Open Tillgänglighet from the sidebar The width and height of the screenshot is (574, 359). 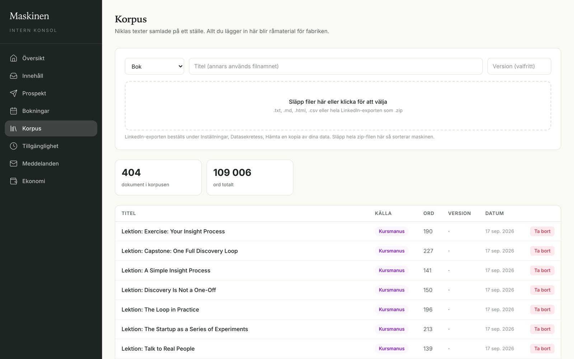pos(51,146)
